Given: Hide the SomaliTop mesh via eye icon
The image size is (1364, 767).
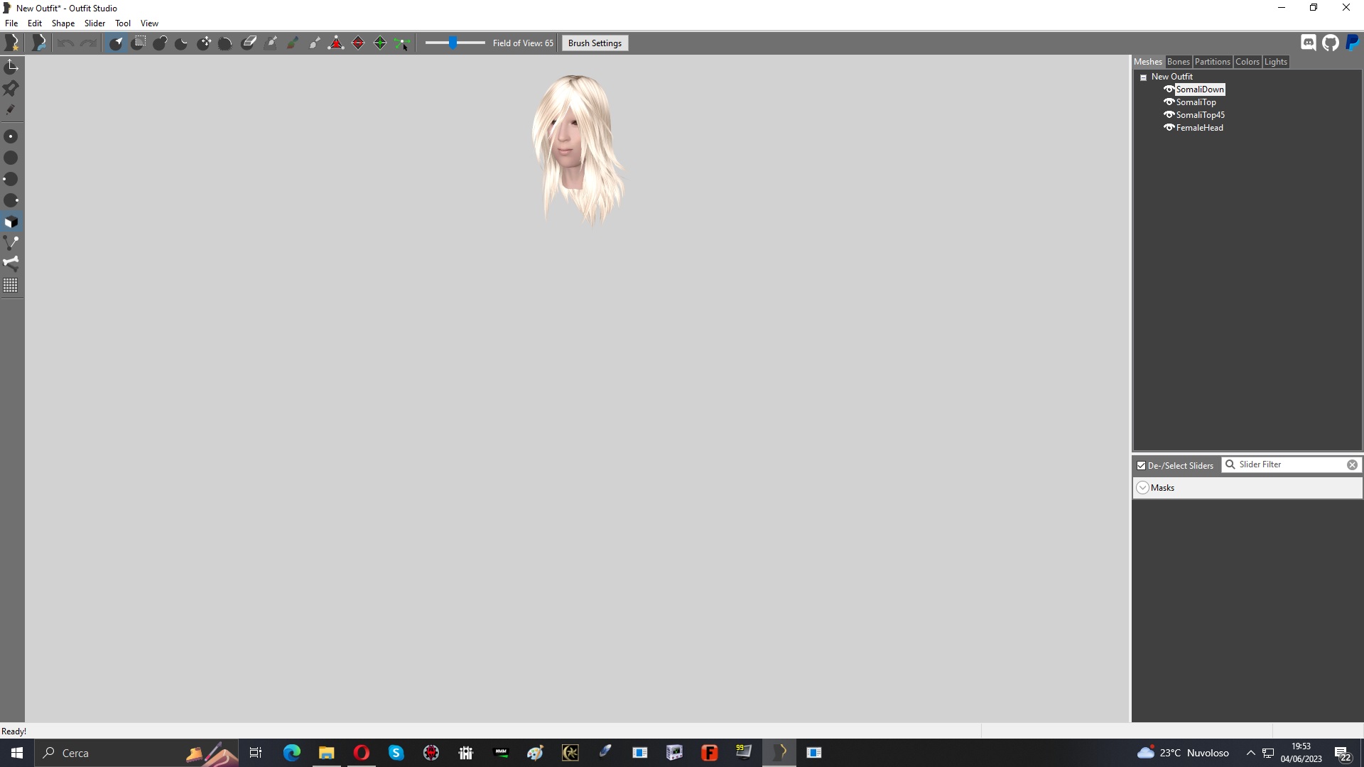Looking at the screenshot, I should (x=1169, y=102).
